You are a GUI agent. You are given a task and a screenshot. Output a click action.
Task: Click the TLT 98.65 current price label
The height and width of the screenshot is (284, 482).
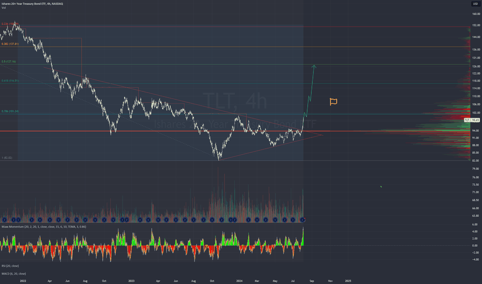pos(472,120)
